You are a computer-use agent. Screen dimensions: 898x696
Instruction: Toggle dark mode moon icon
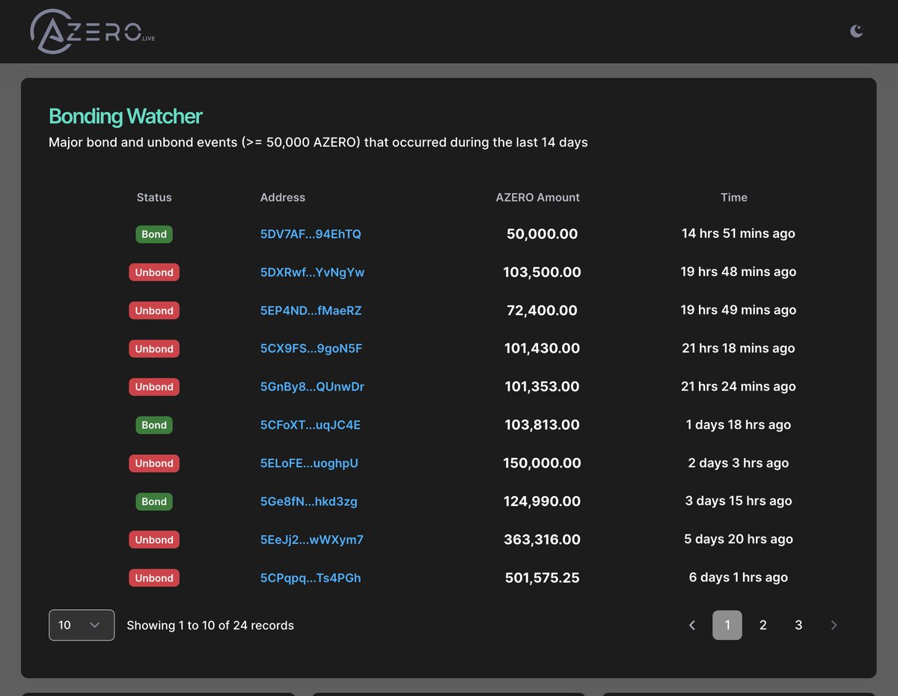coord(857,31)
